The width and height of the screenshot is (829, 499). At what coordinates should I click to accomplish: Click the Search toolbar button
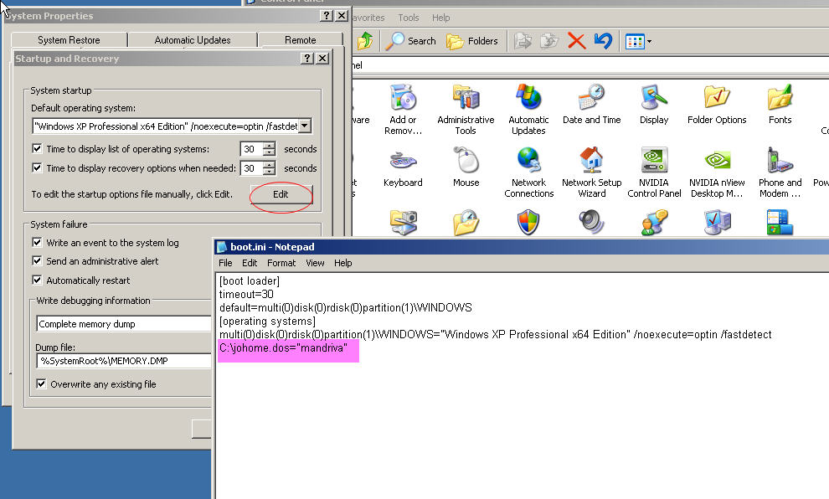[410, 41]
